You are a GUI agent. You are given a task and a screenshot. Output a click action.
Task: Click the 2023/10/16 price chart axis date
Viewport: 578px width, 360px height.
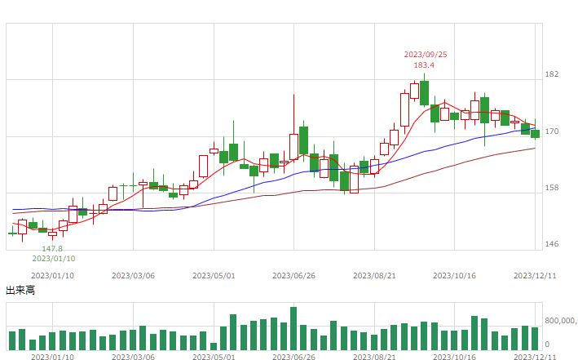(455, 276)
